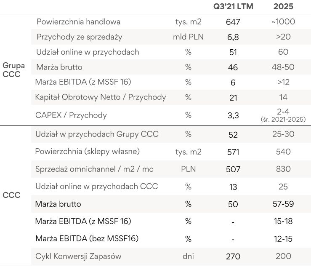Click the Udział w przychodach Grupy CCC label
This screenshot has width=311, height=267.
pyautogui.click(x=97, y=134)
